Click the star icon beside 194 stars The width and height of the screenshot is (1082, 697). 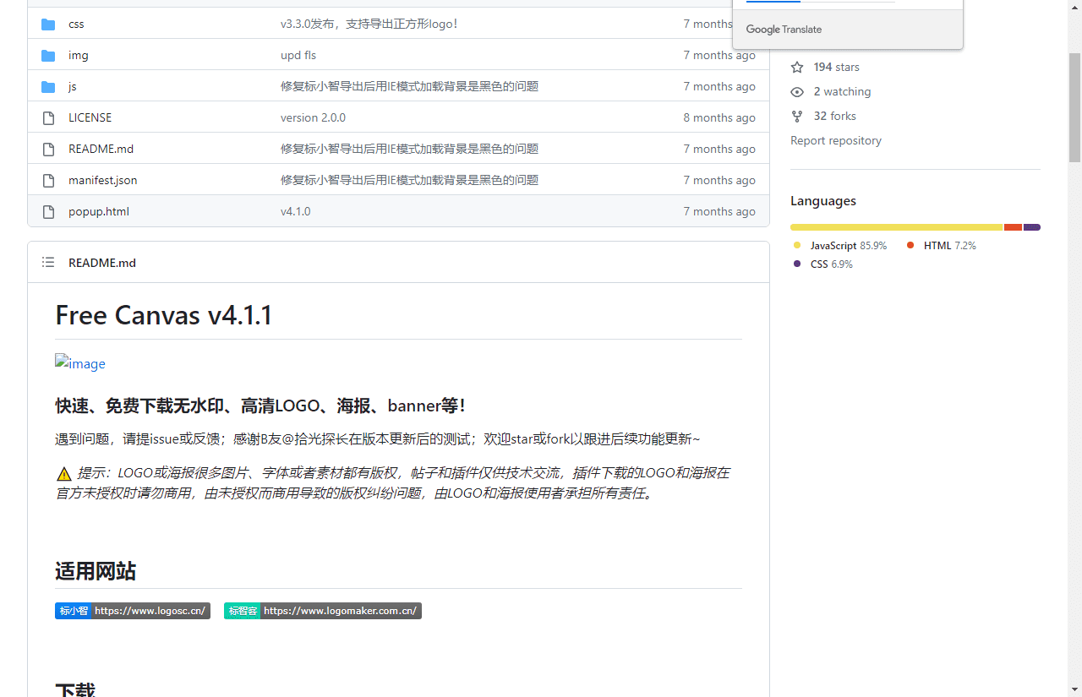pos(796,67)
